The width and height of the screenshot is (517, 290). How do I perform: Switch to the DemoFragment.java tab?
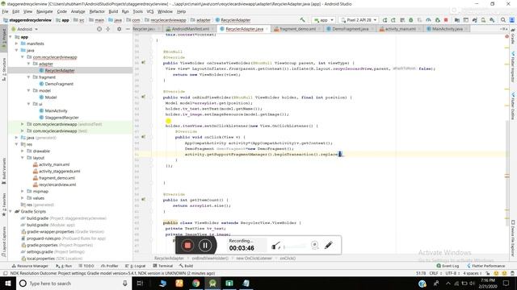point(350,29)
